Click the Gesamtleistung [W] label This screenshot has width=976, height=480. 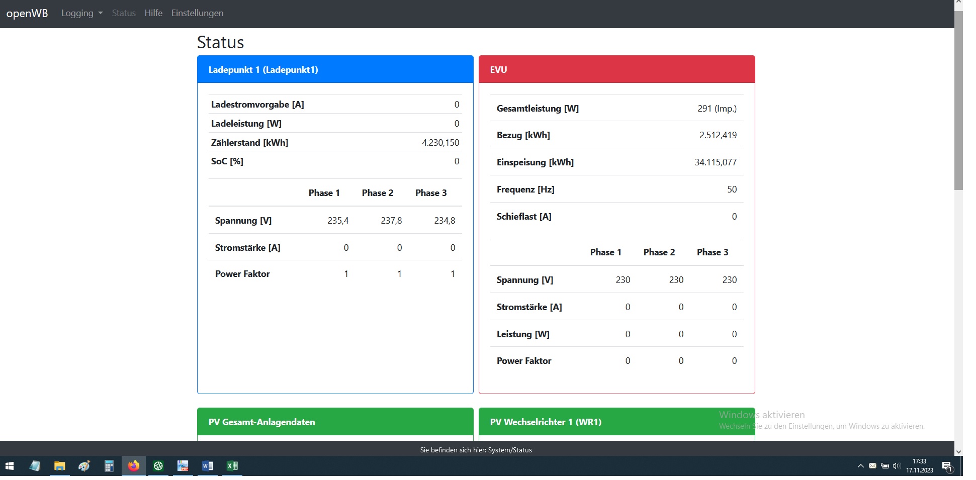[x=538, y=109]
